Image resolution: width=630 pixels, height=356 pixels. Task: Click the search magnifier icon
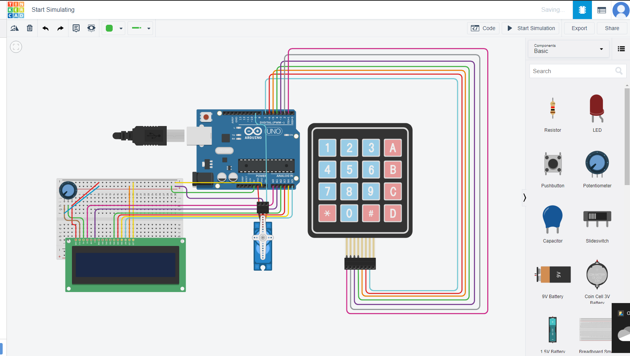pyautogui.click(x=619, y=71)
